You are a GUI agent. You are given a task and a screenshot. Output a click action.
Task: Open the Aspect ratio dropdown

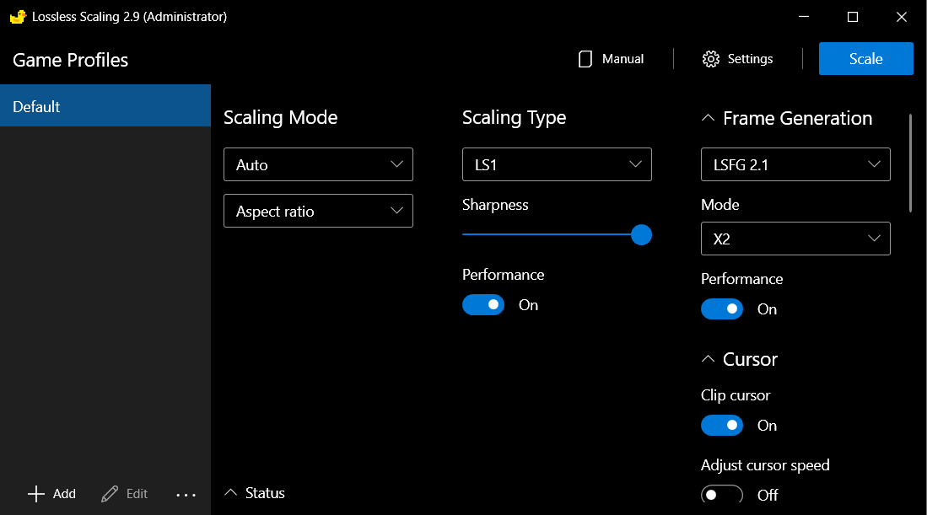pos(318,211)
